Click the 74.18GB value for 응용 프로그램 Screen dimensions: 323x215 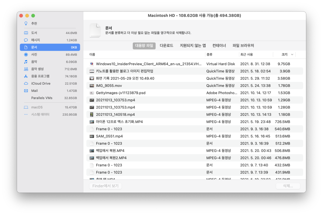71,76
